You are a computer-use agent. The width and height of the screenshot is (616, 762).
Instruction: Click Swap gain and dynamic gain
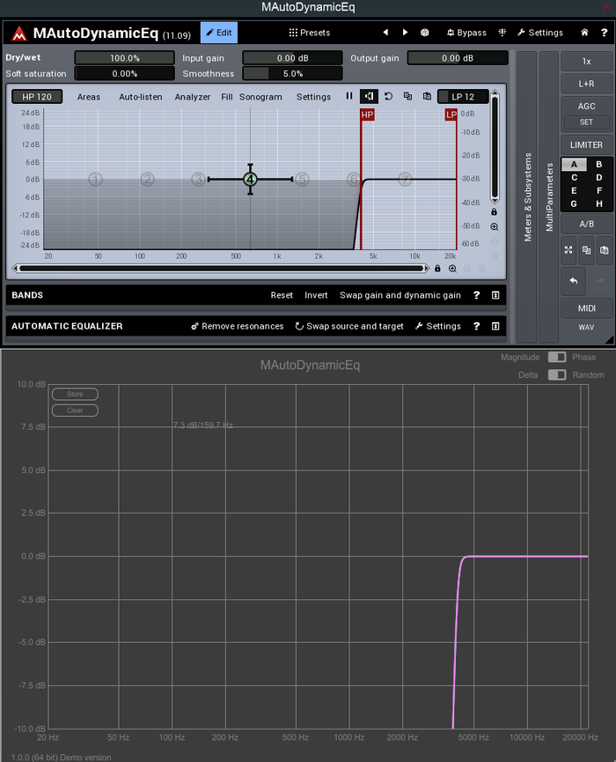click(400, 295)
